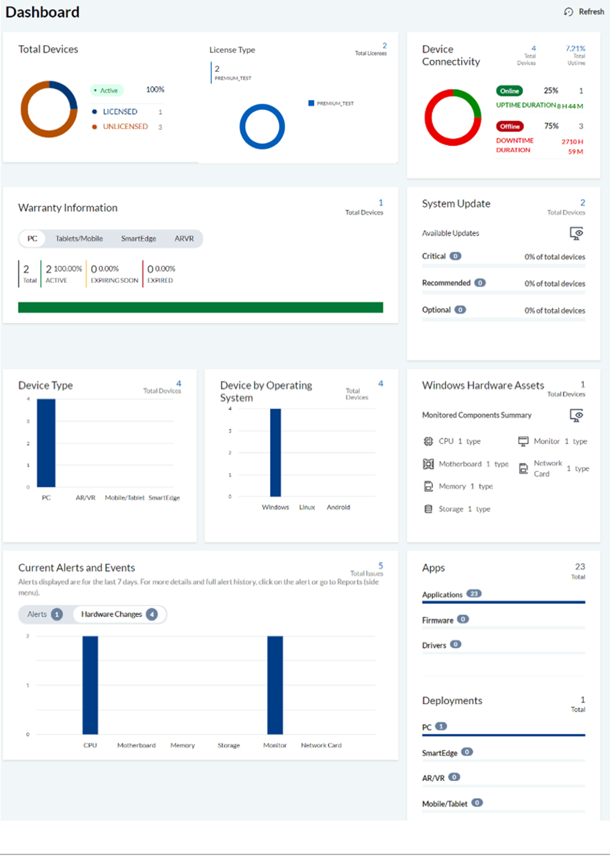The image size is (610, 860).
Task: Open the Hardware Changes tab
Action: tap(119, 614)
